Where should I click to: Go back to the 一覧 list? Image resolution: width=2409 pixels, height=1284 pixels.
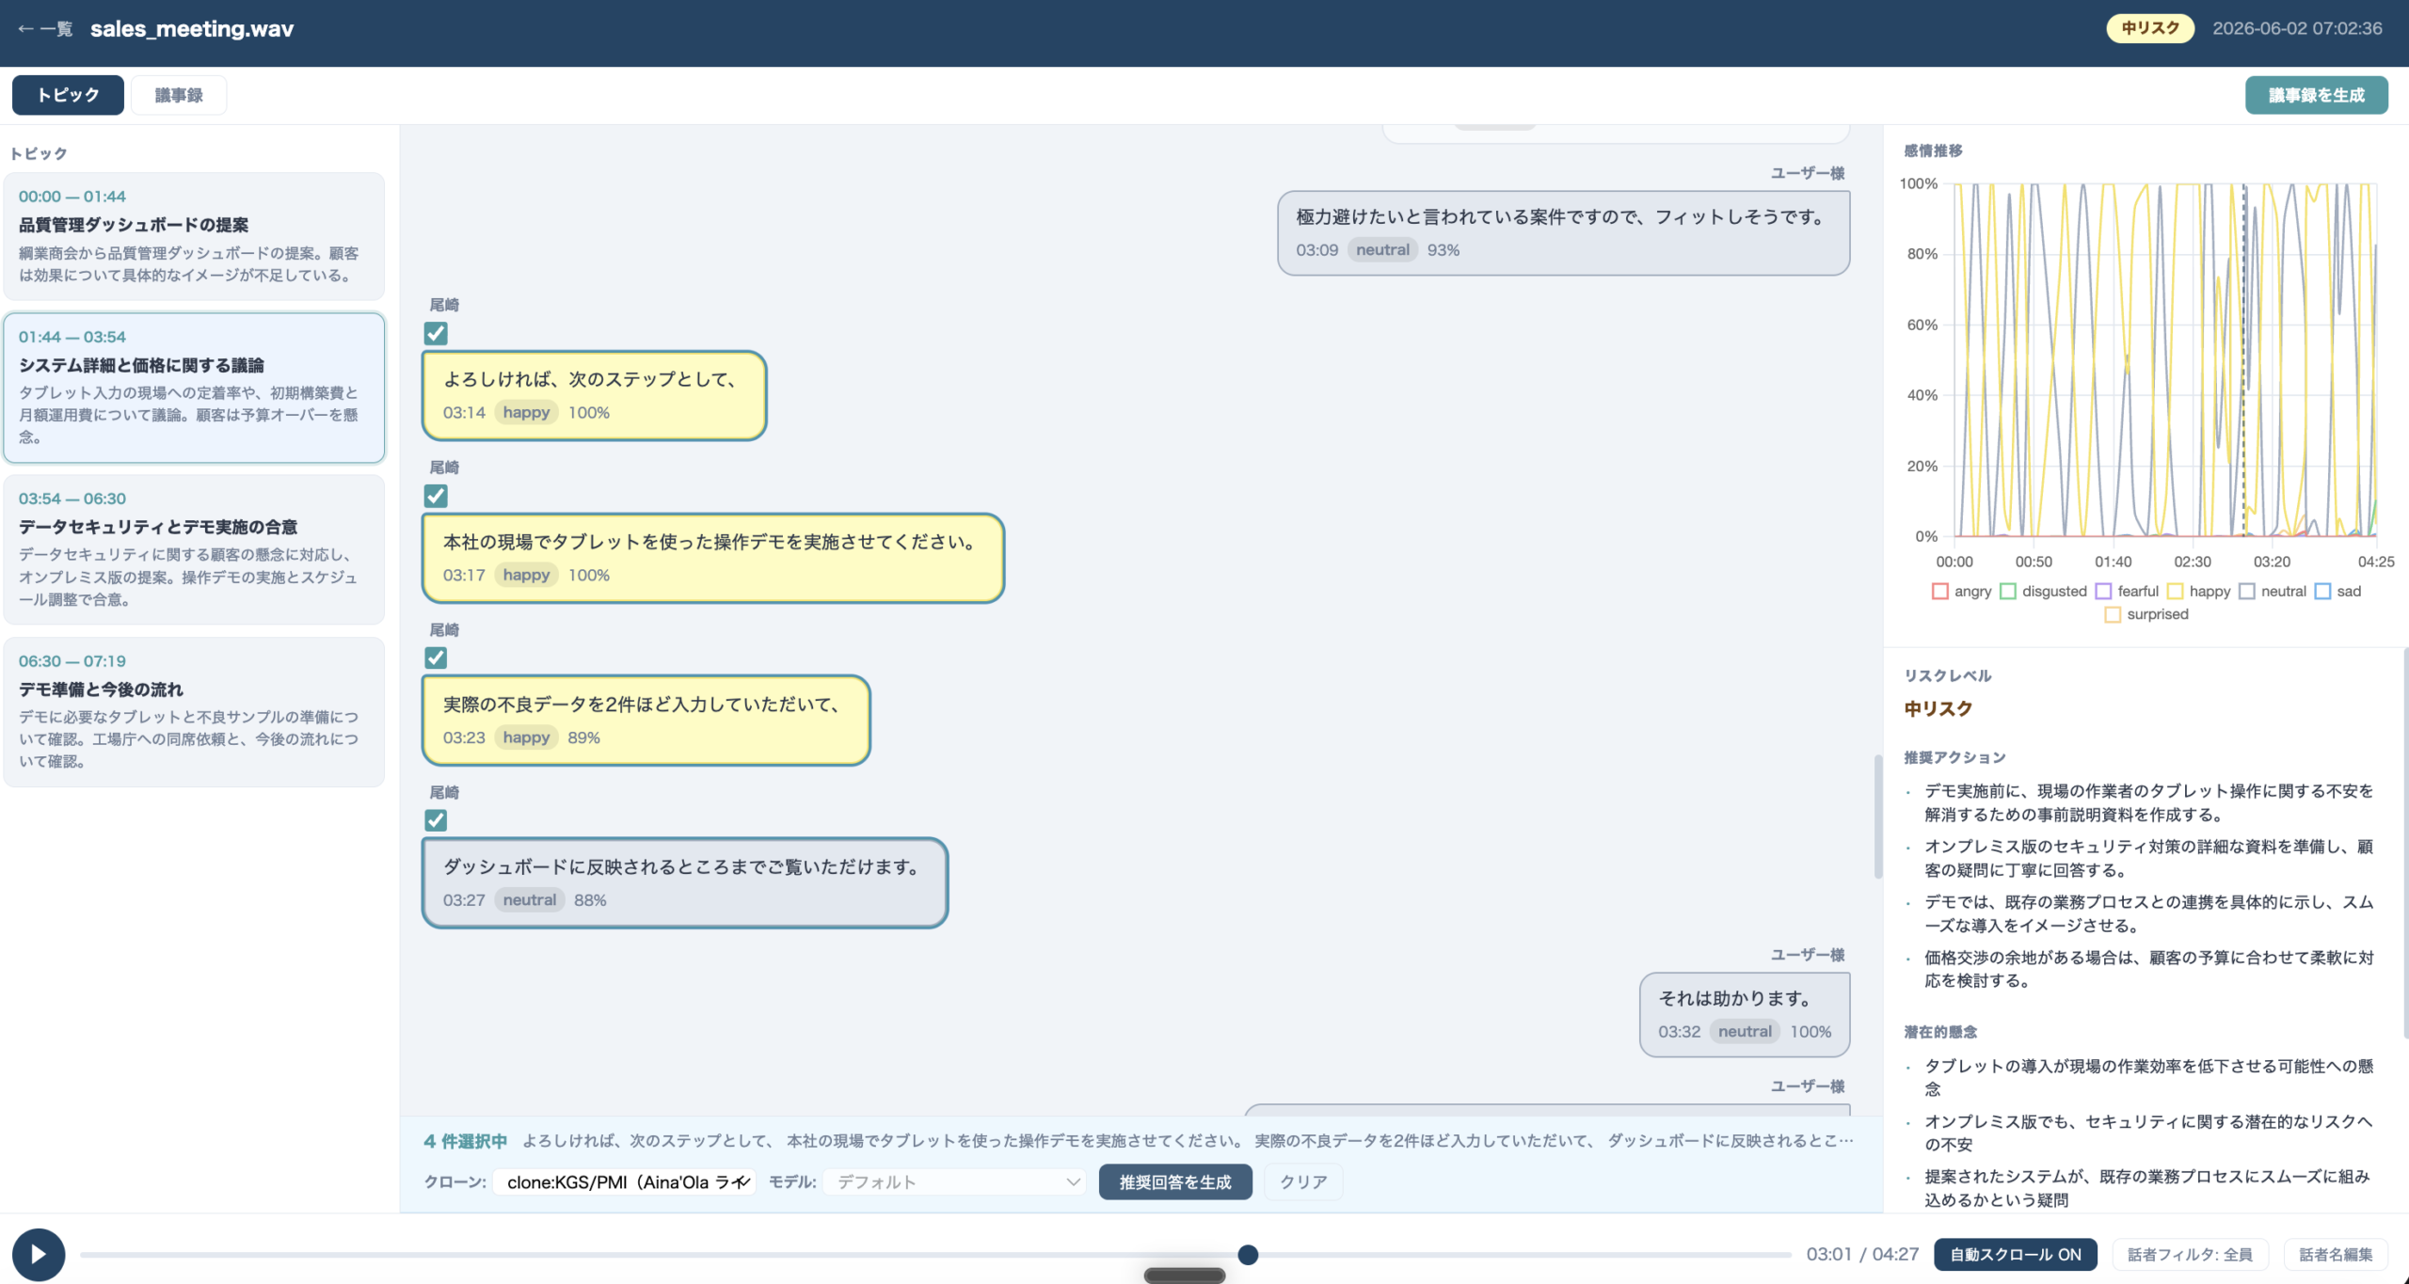point(44,29)
